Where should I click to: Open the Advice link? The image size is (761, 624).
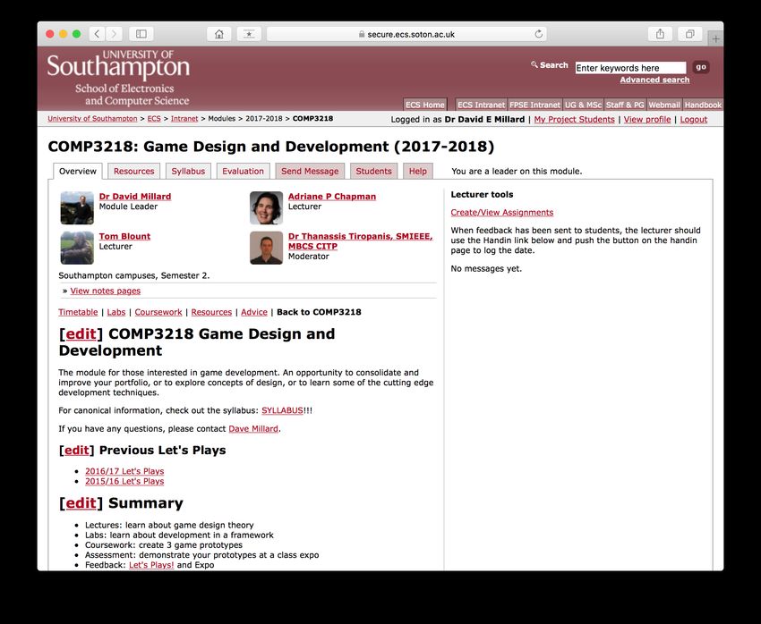[254, 312]
